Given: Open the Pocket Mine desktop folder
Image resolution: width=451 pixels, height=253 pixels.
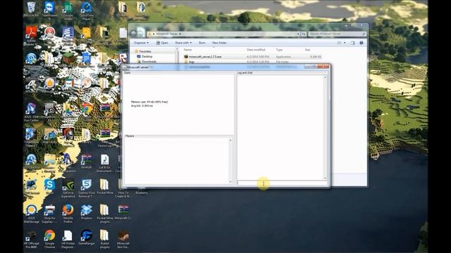Looking at the screenshot, I should (105, 187).
